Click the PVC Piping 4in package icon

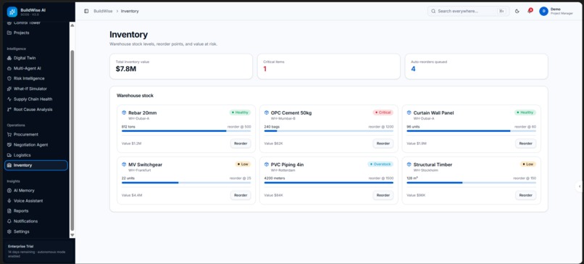point(267,165)
